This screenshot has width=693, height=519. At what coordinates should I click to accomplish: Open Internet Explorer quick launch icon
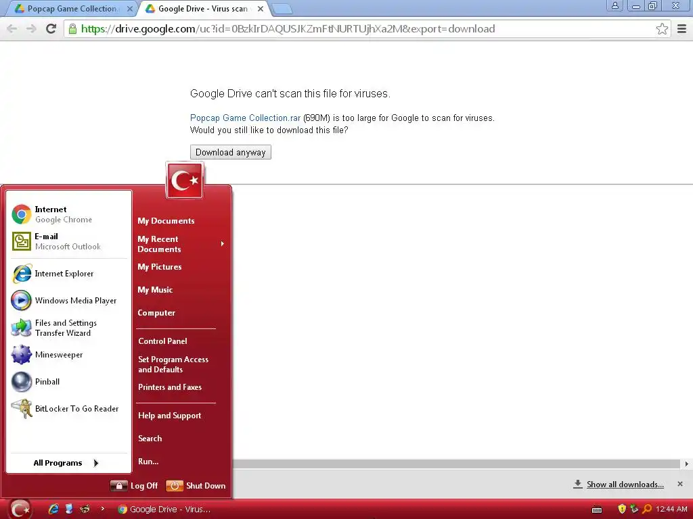coord(53,509)
